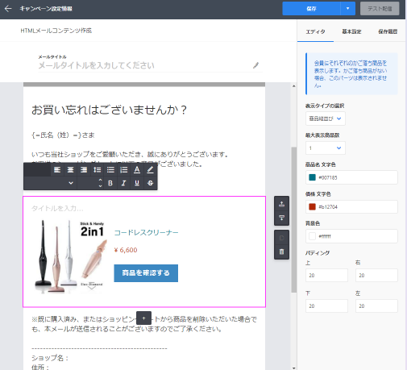Click the right padding 右 field

(x=376, y=276)
